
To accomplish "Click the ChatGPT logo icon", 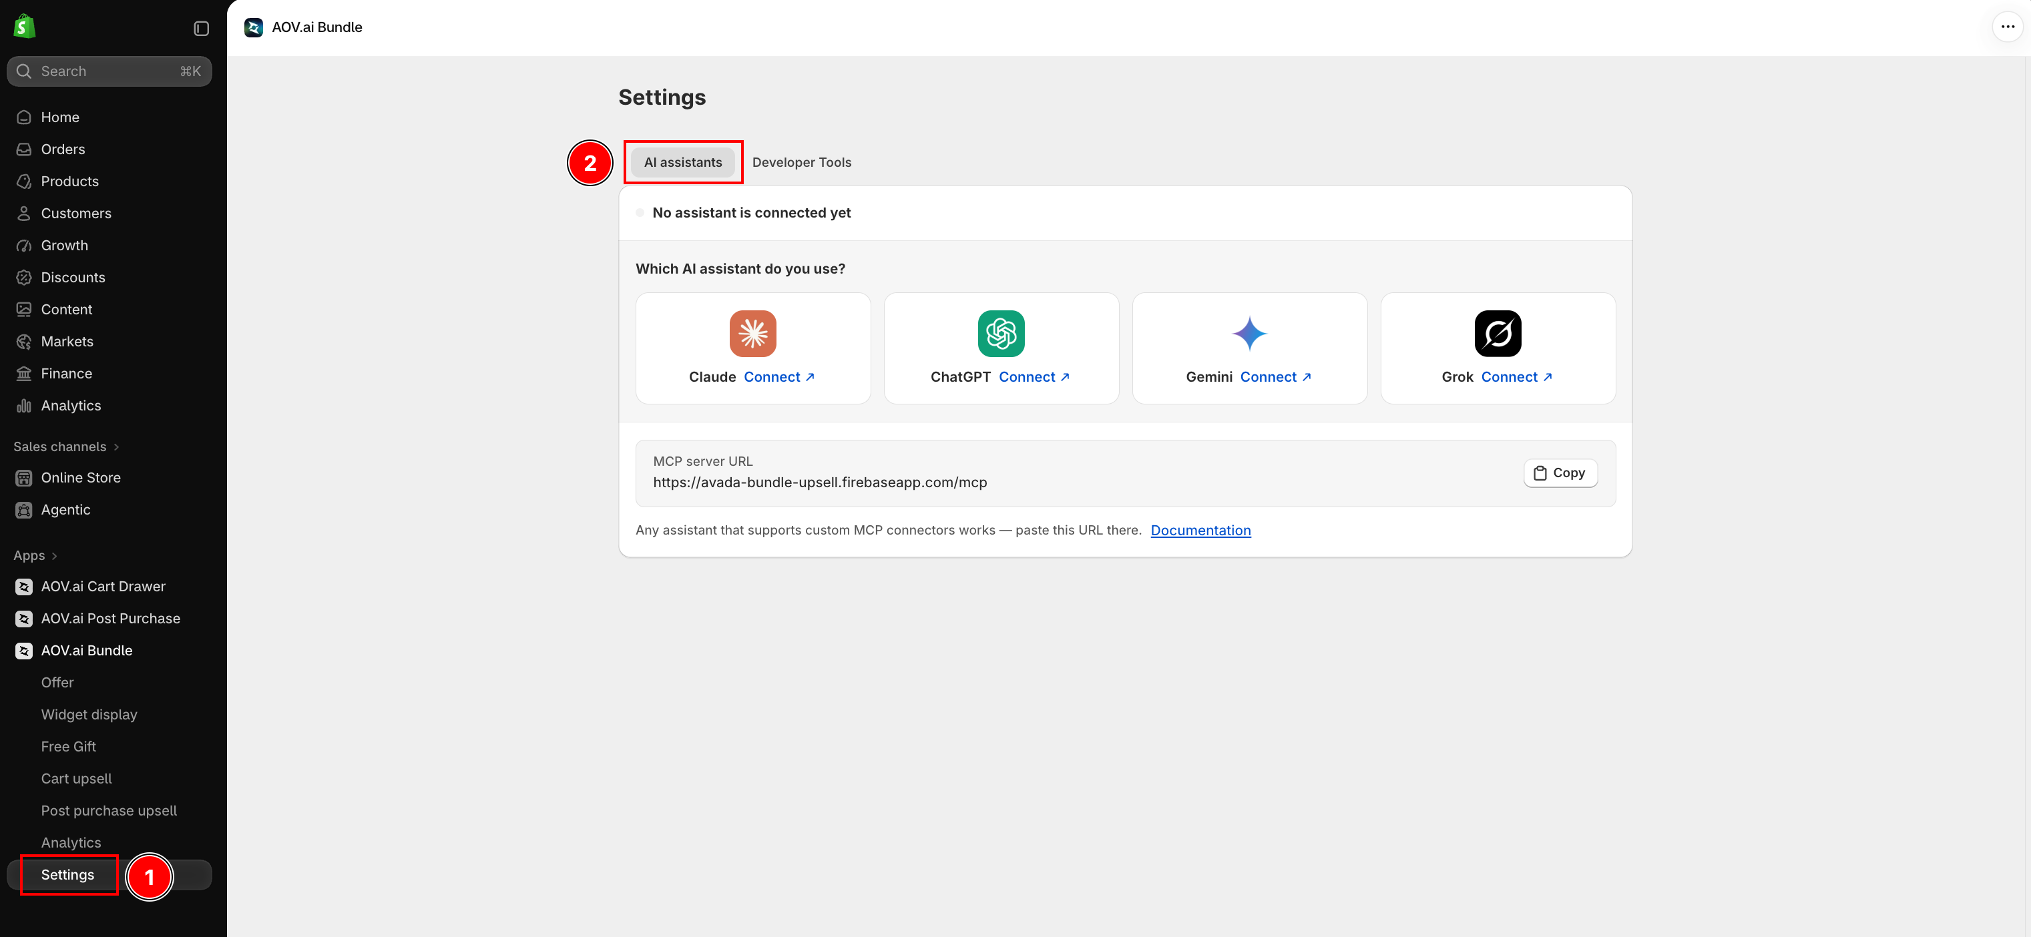I will (1001, 333).
